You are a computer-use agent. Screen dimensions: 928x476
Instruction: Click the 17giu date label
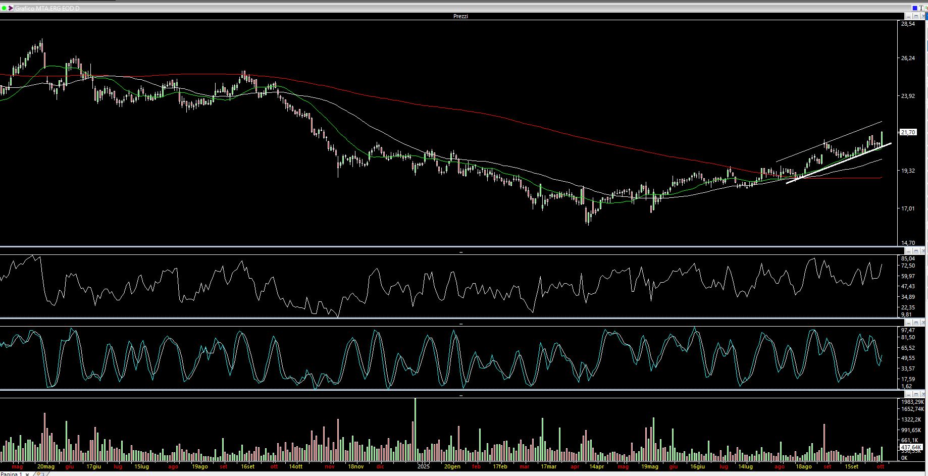(94, 466)
